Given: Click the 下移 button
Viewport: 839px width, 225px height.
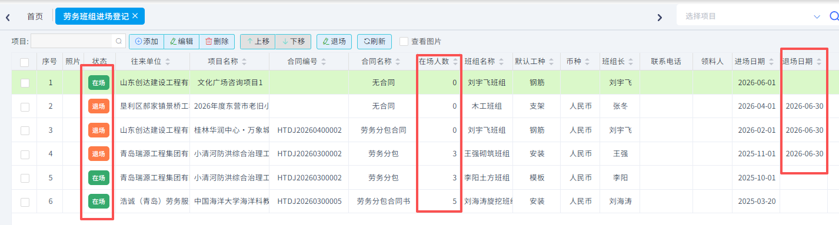Looking at the screenshot, I should (x=293, y=41).
